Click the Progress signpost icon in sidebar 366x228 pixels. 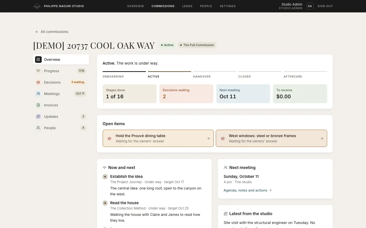coord(38,71)
